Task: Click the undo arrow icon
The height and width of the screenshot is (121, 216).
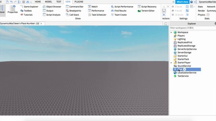Action: [11, 2]
